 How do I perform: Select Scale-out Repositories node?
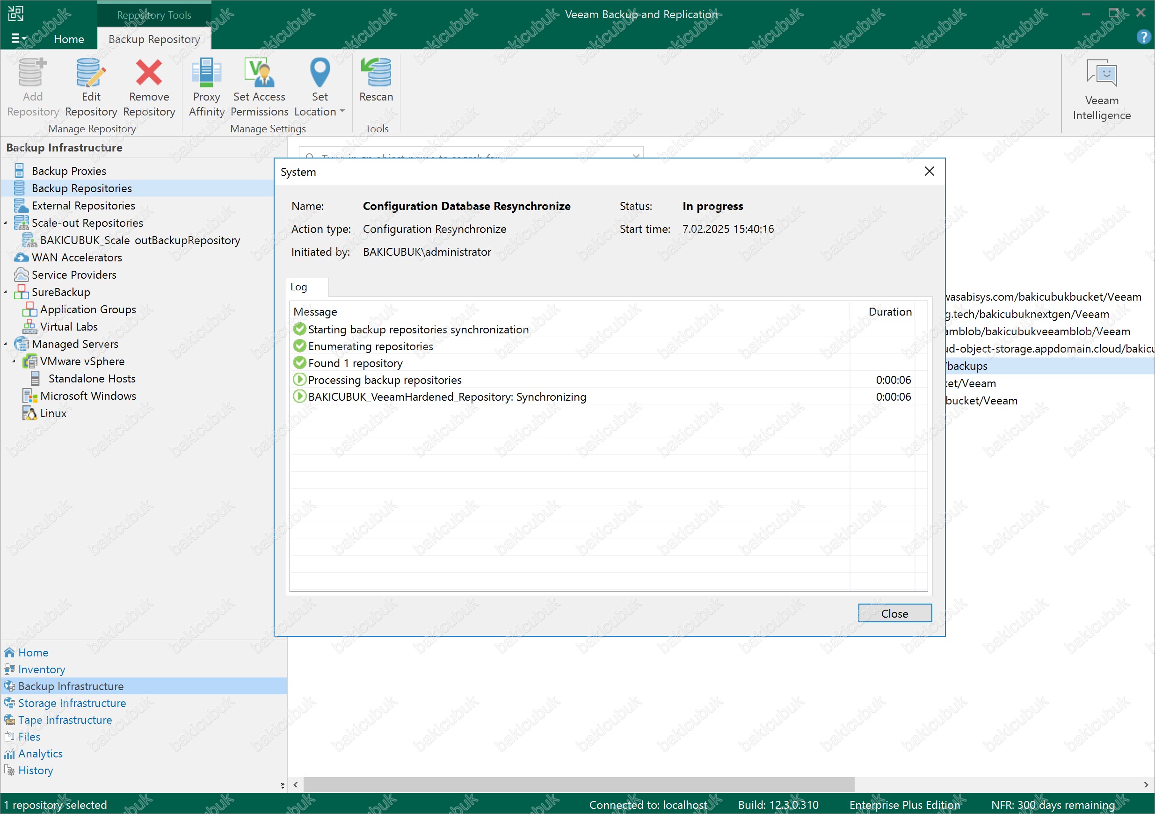tap(87, 223)
